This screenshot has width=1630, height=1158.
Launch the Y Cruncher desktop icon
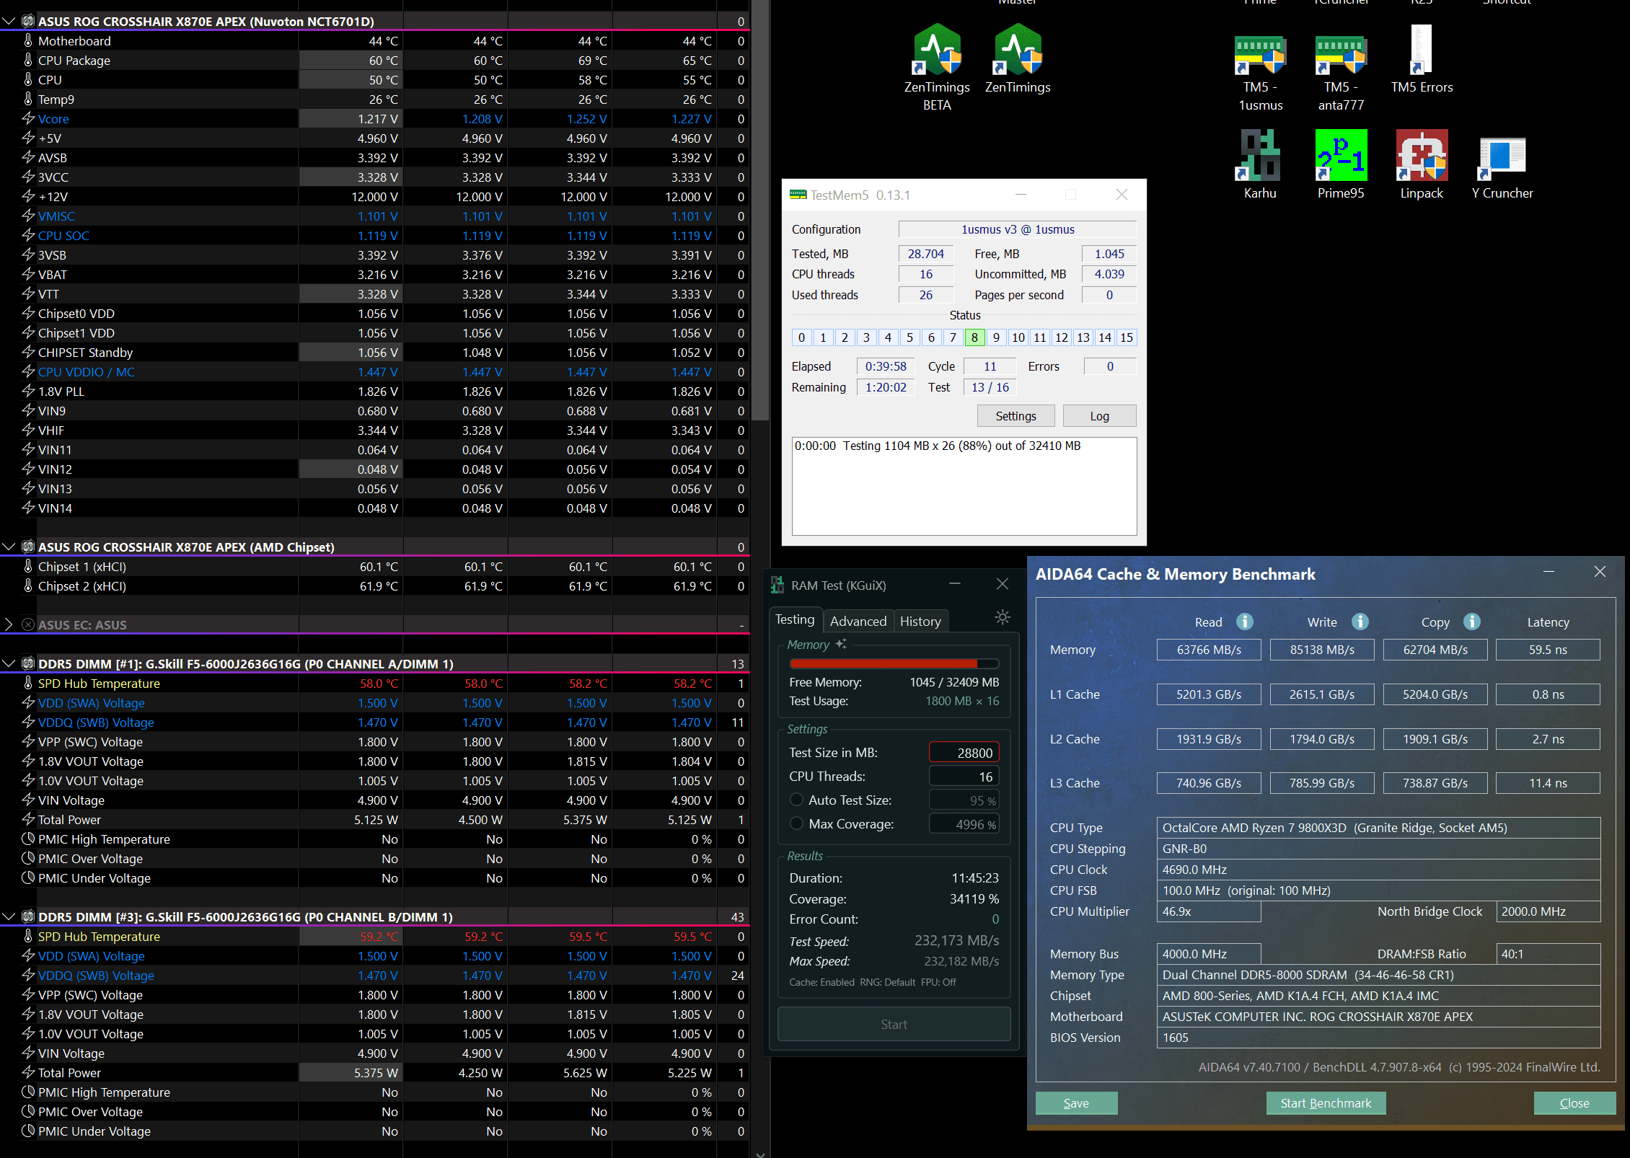(1502, 156)
